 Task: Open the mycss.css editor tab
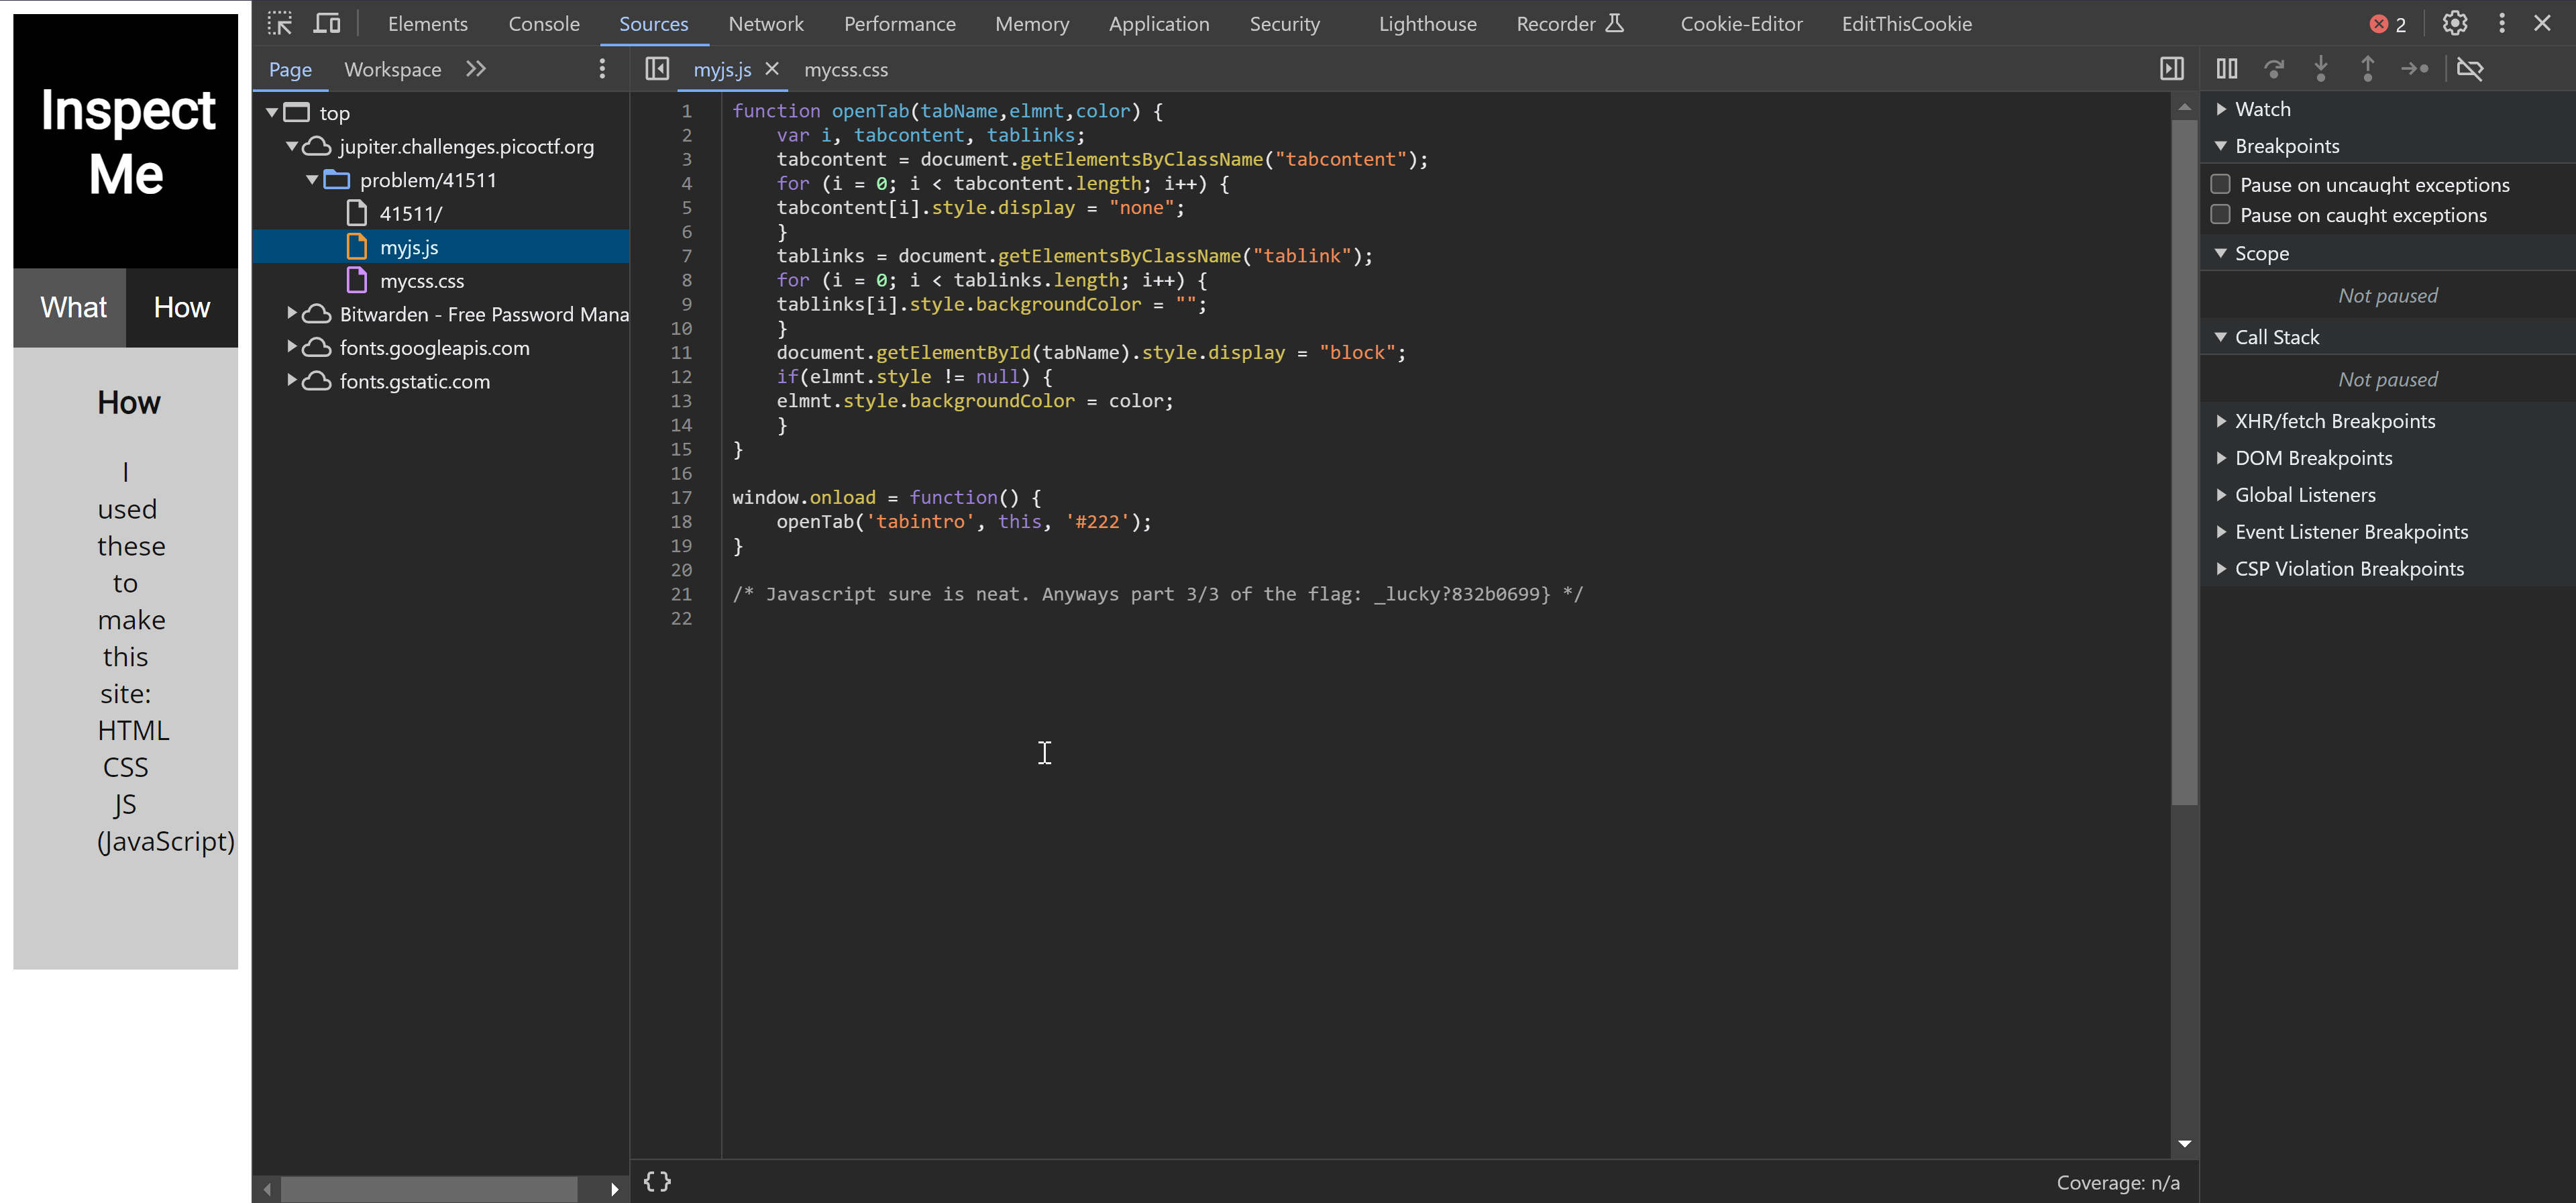pyautogui.click(x=845, y=70)
